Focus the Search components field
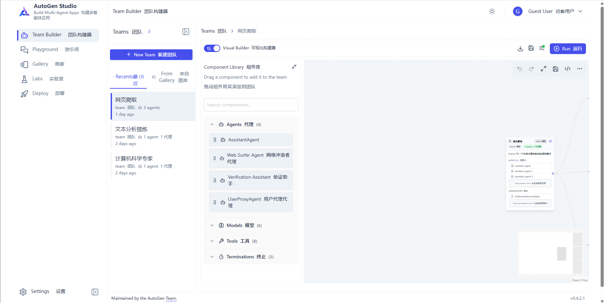 point(251,105)
